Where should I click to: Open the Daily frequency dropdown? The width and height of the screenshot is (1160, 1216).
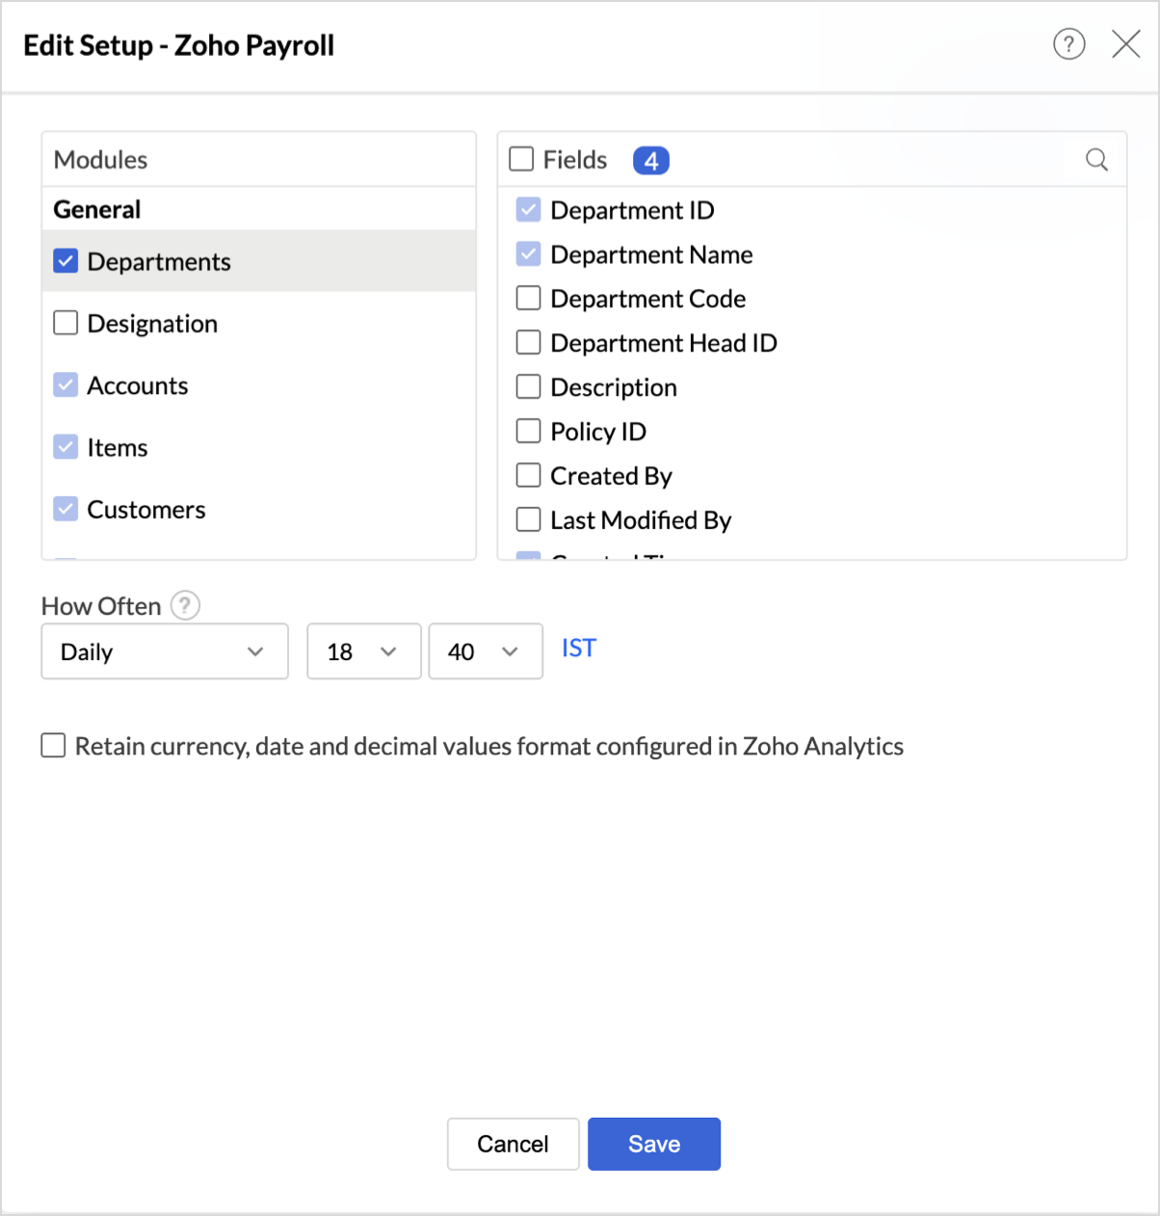[x=165, y=652]
